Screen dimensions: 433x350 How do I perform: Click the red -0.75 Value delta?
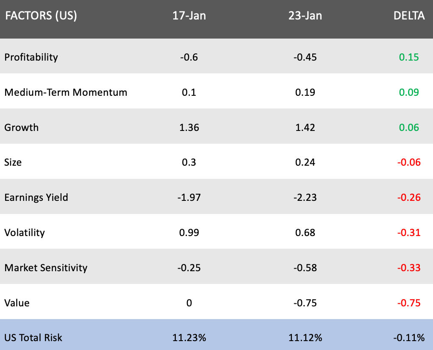(x=409, y=303)
